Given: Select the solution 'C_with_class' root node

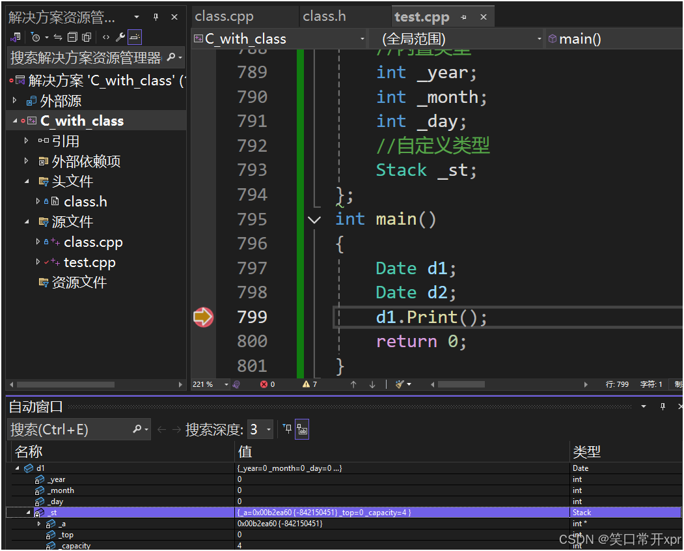Looking at the screenshot, I should 106,80.
